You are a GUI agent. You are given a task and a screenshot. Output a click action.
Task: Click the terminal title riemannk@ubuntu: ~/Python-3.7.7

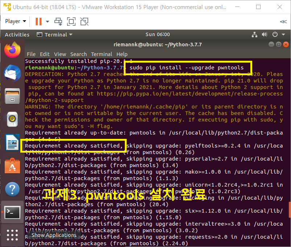[157, 44]
